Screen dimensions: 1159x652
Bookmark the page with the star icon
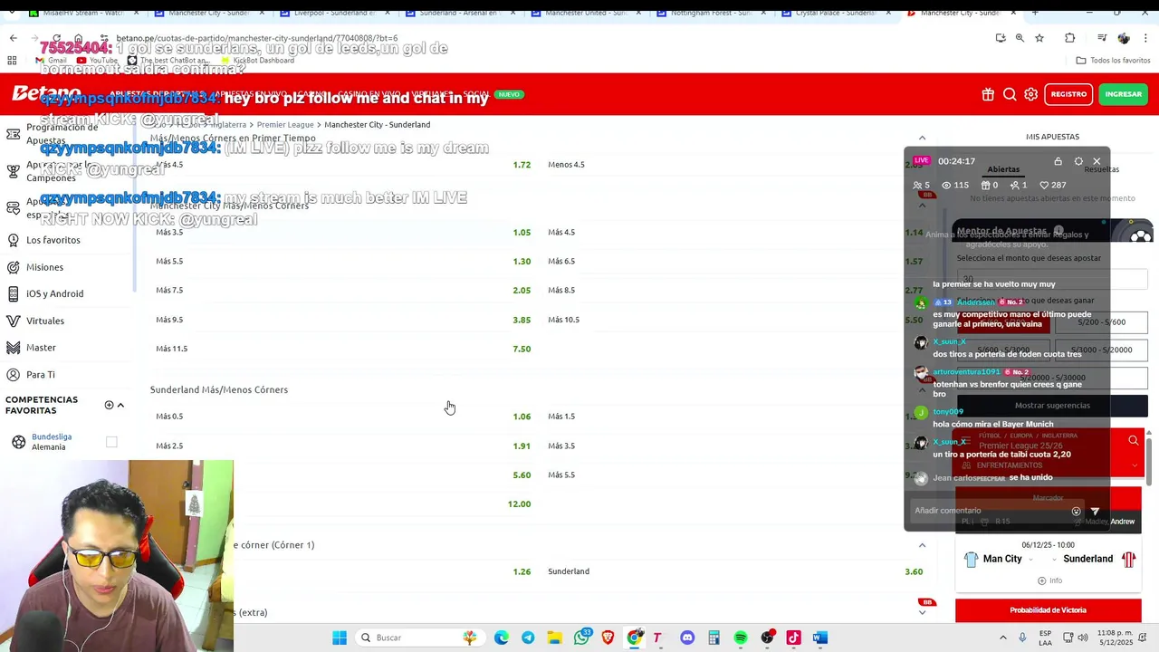point(1039,38)
